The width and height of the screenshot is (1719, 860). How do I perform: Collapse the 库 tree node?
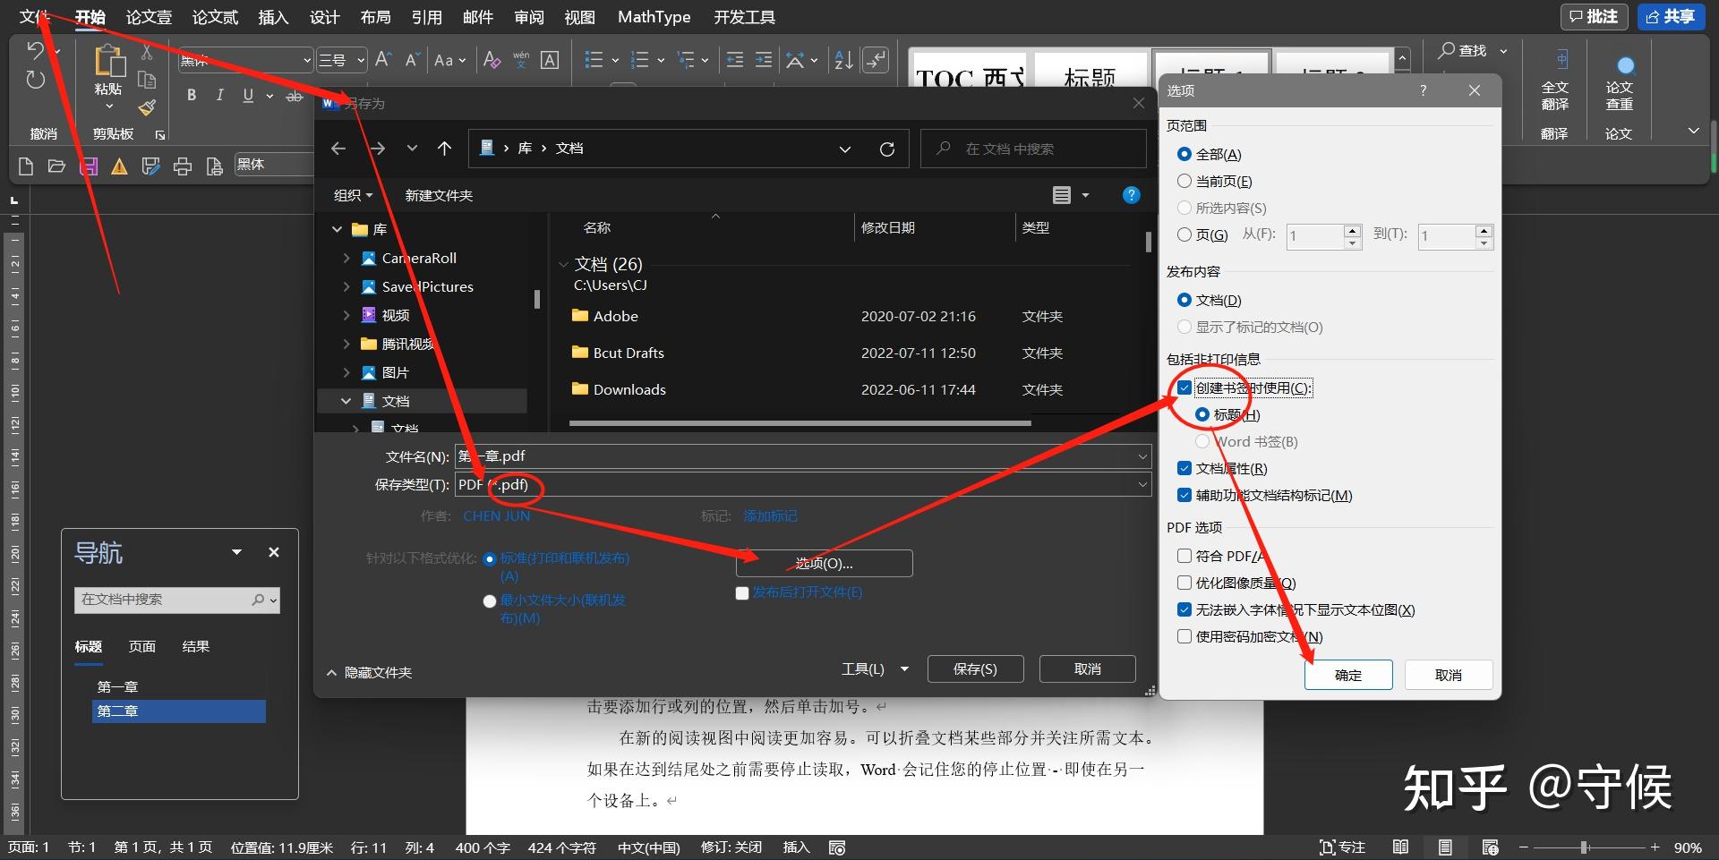[338, 230]
